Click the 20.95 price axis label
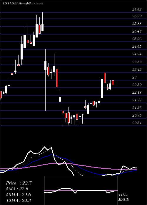This screenshot has height=205, width=147. (137, 115)
